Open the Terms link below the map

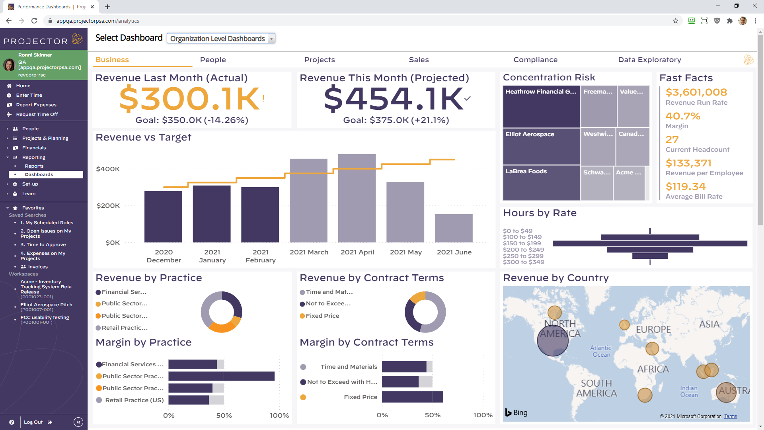click(x=731, y=416)
